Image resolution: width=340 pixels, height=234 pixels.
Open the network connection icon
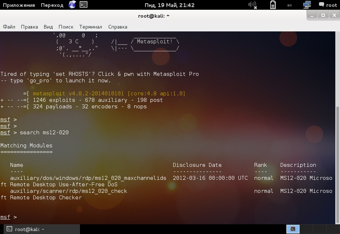tap(307, 5)
